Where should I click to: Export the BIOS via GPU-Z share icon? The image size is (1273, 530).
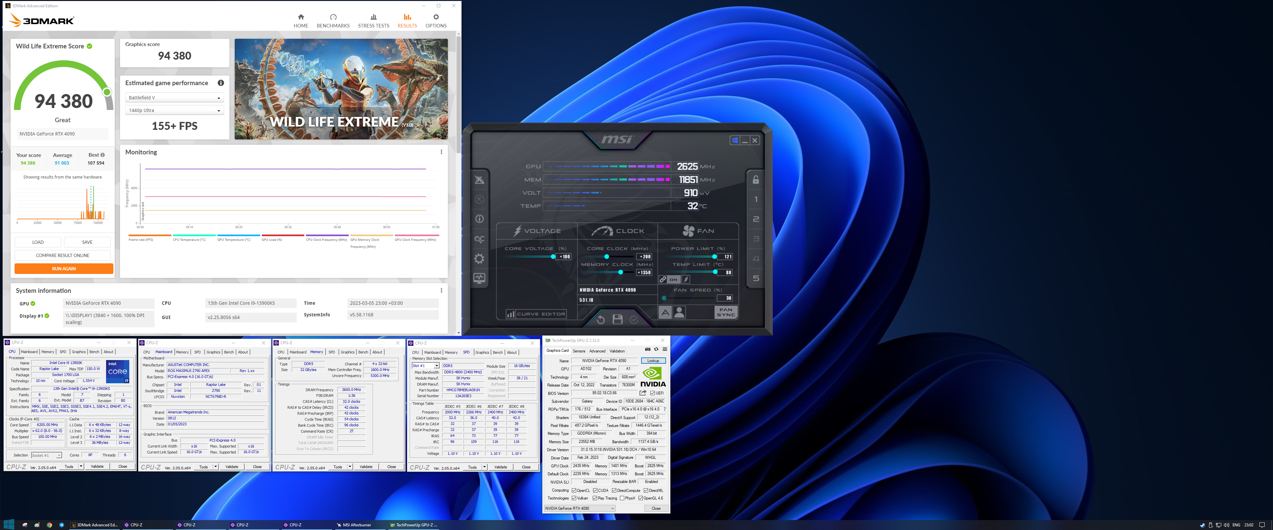tap(642, 393)
